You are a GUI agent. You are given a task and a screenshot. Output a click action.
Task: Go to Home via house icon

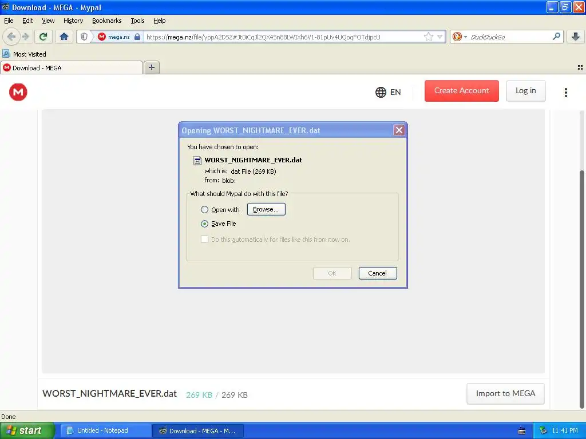(x=64, y=37)
